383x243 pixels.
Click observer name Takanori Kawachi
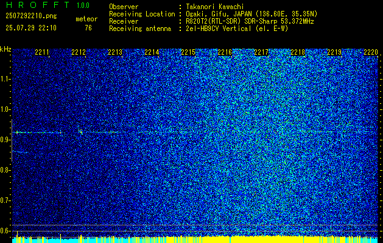[215, 7]
